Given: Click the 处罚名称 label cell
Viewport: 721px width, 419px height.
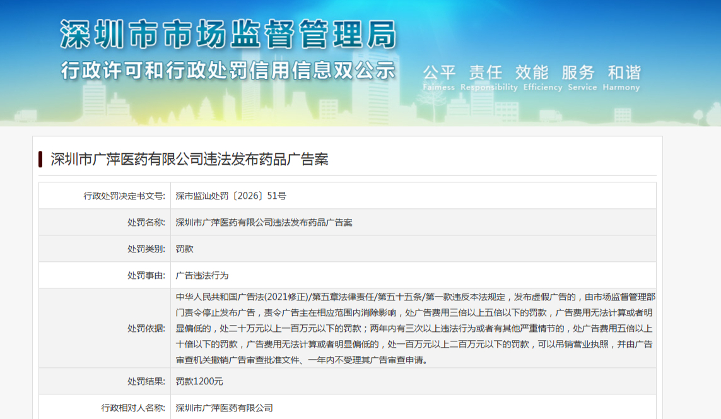Looking at the screenshot, I should [x=105, y=223].
